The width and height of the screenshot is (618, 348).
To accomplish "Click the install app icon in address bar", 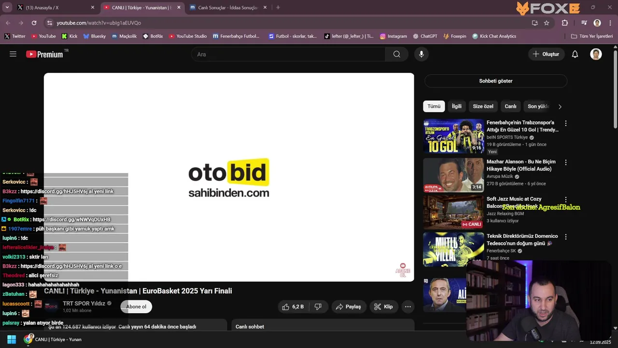I will tap(534, 23).
